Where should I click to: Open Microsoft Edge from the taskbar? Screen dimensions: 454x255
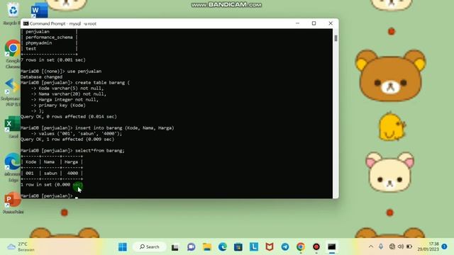(222, 247)
